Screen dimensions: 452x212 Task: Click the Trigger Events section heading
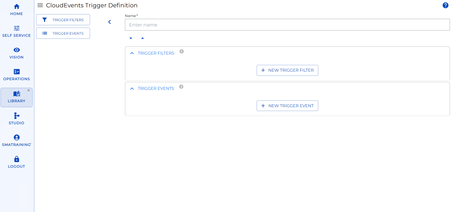click(x=156, y=88)
